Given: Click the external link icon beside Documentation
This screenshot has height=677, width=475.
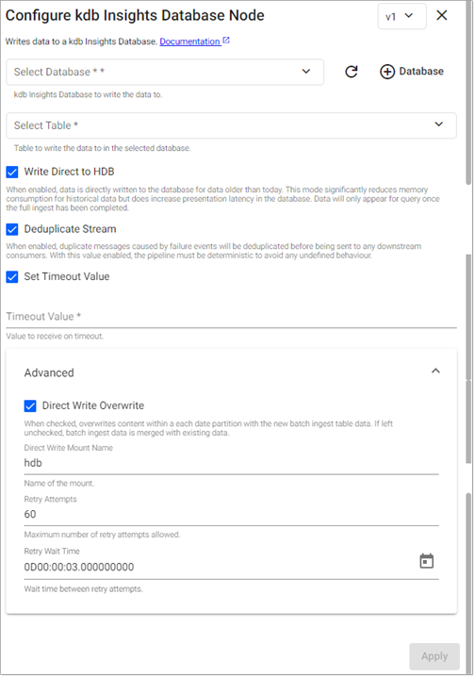Looking at the screenshot, I should (x=226, y=41).
